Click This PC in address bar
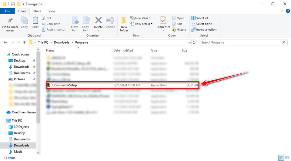 point(43,42)
